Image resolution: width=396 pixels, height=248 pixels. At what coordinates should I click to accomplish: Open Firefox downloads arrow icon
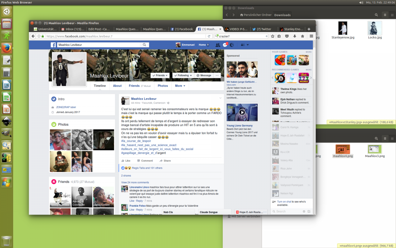294,36
